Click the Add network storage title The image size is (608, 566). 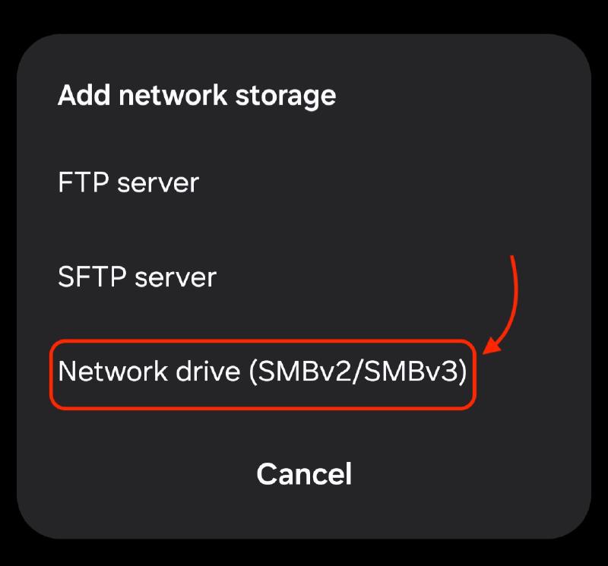point(197,96)
